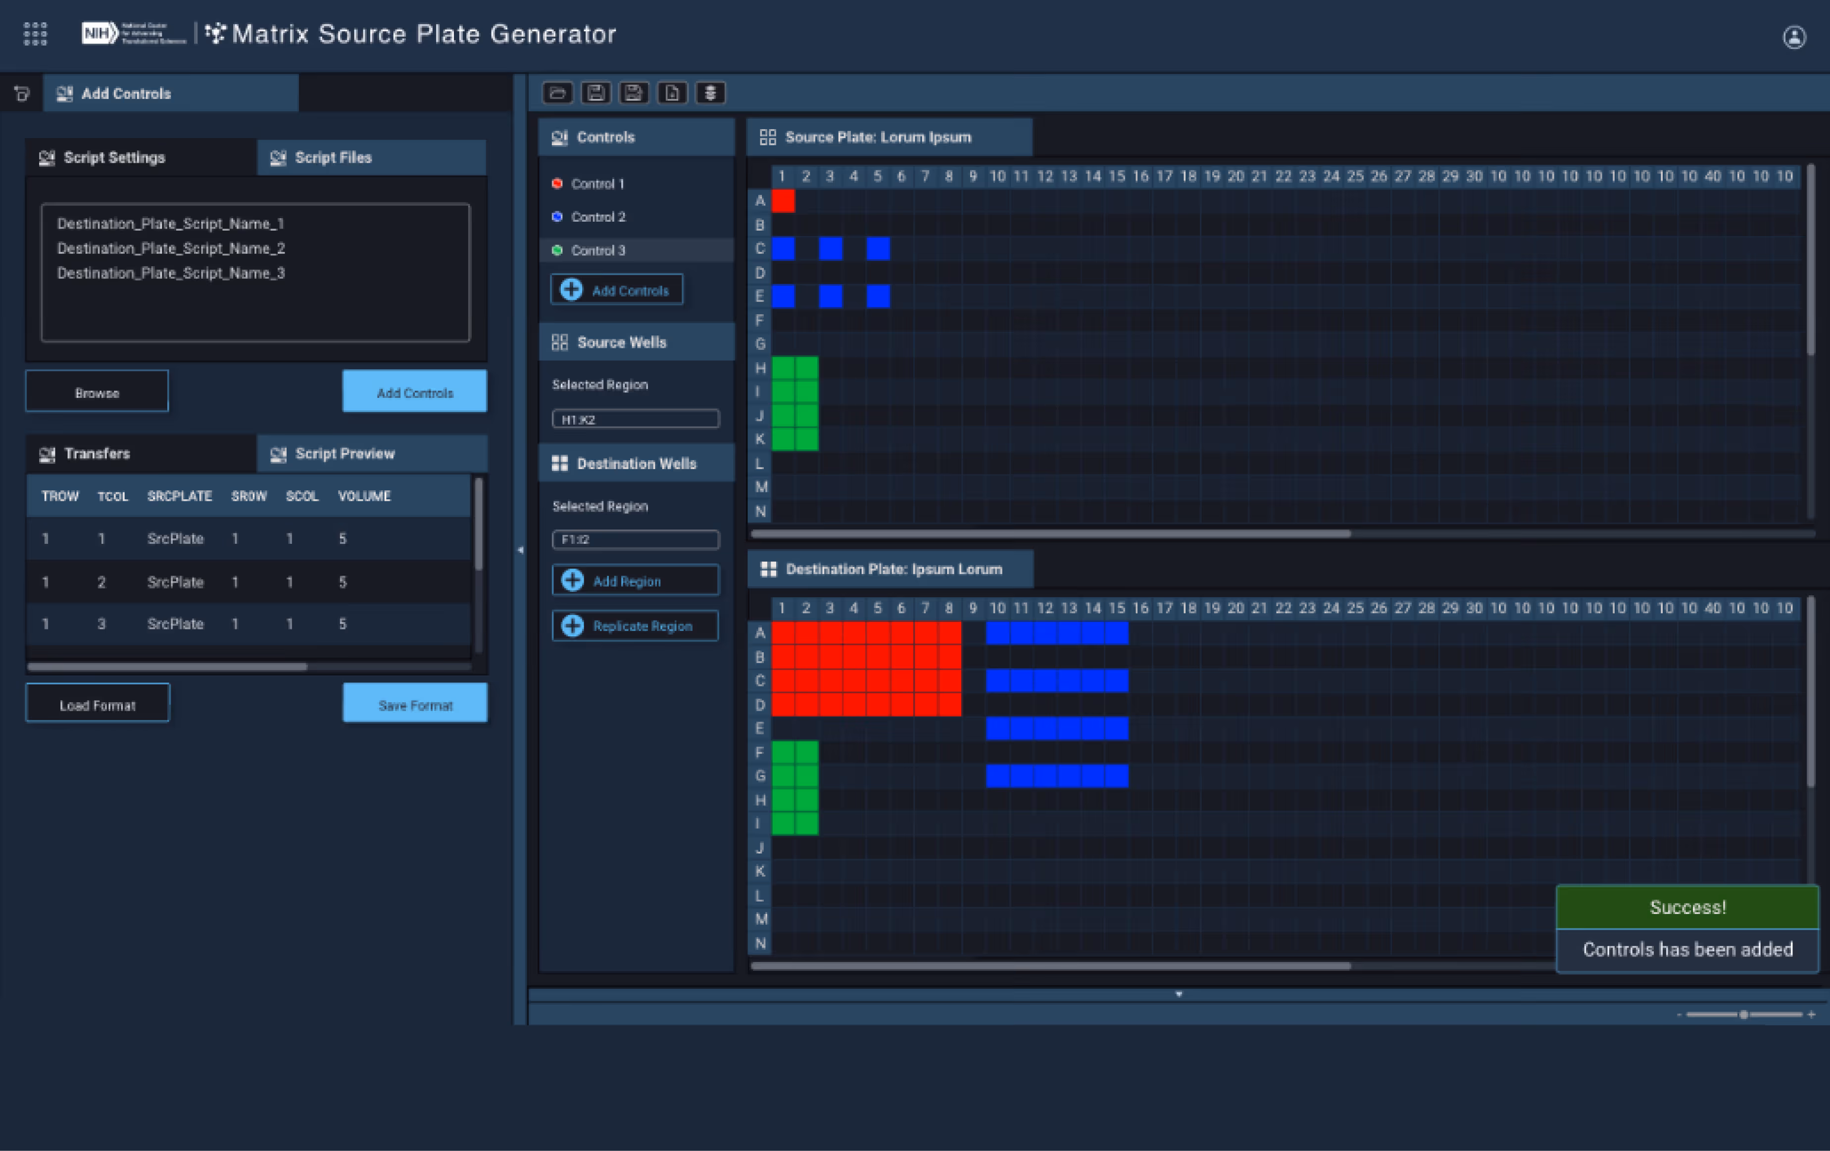
Task: Toggle the bottom panel arrow handle
Action: (x=1179, y=994)
